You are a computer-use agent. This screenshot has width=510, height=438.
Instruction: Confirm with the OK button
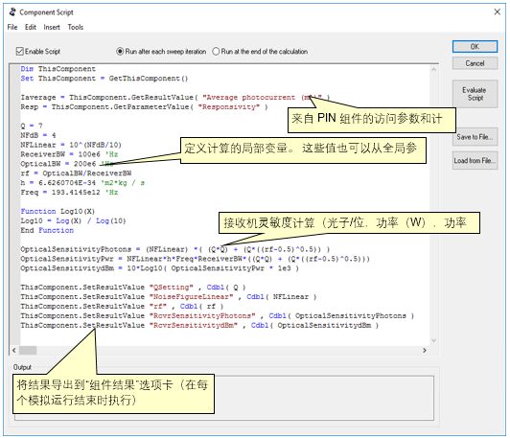(475, 47)
